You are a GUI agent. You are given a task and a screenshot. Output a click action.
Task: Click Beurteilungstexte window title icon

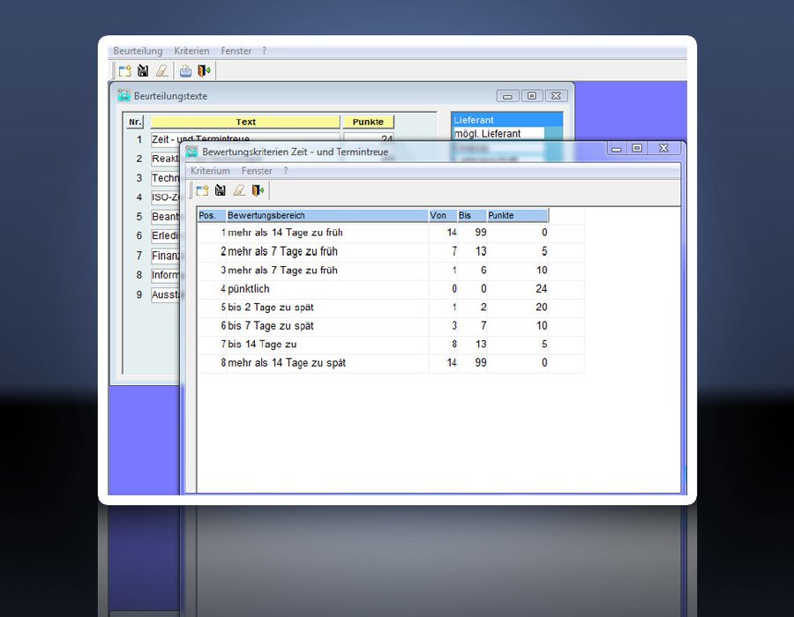[x=124, y=95]
